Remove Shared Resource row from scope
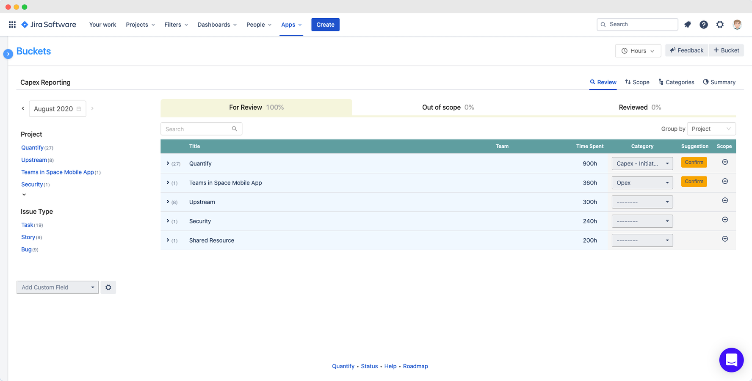Viewport: 752px width, 381px height. (725, 239)
